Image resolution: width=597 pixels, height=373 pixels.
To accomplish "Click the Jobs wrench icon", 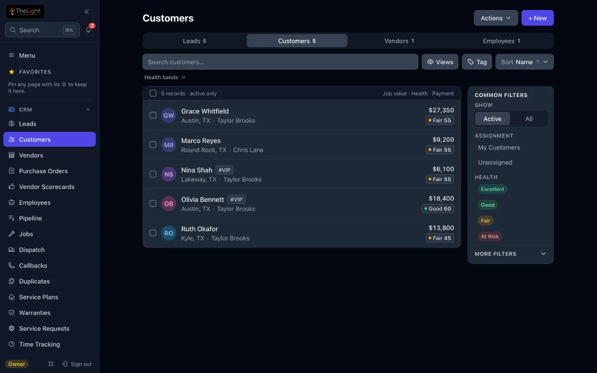I will point(11,234).
